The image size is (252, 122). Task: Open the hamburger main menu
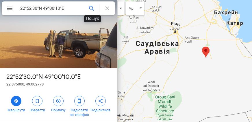(10, 8)
